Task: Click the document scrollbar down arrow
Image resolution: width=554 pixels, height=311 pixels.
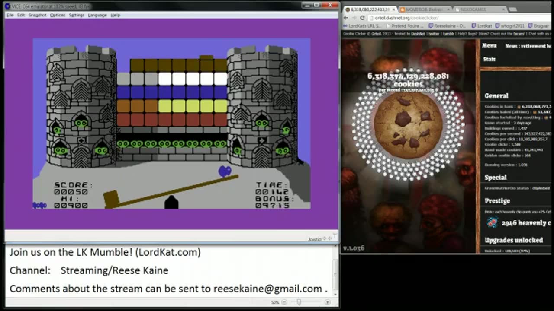Action: [335, 293]
